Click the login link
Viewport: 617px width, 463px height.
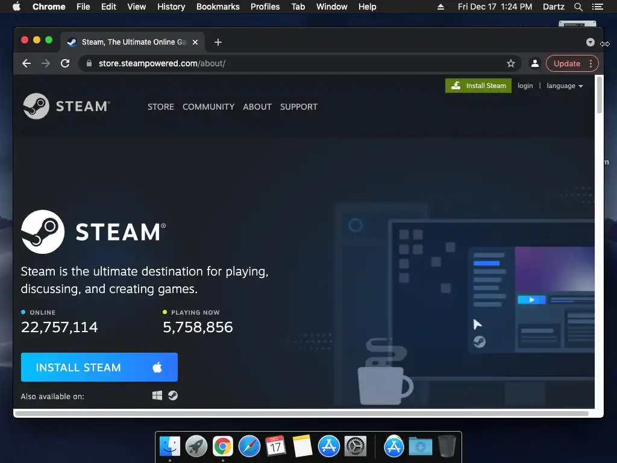click(x=525, y=86)
